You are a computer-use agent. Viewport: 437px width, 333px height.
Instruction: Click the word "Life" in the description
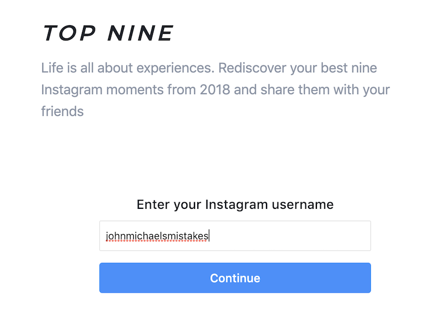click(52, 69)
